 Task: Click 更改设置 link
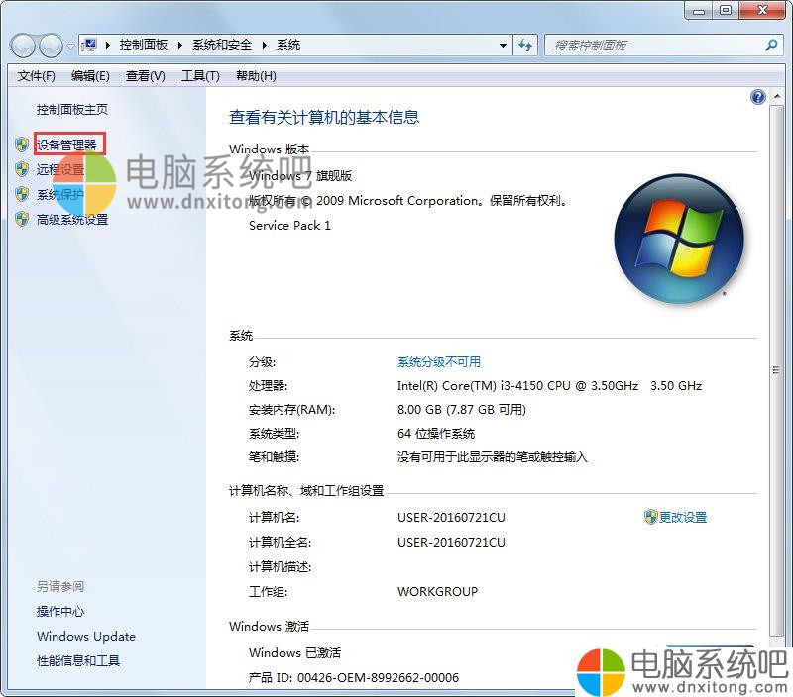[683, 517]
